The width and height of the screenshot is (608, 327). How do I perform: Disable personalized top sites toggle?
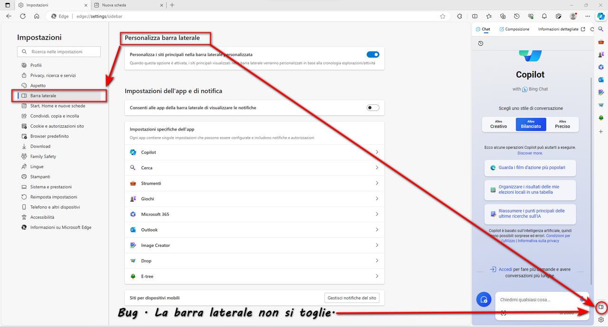[x=373, y=55]
